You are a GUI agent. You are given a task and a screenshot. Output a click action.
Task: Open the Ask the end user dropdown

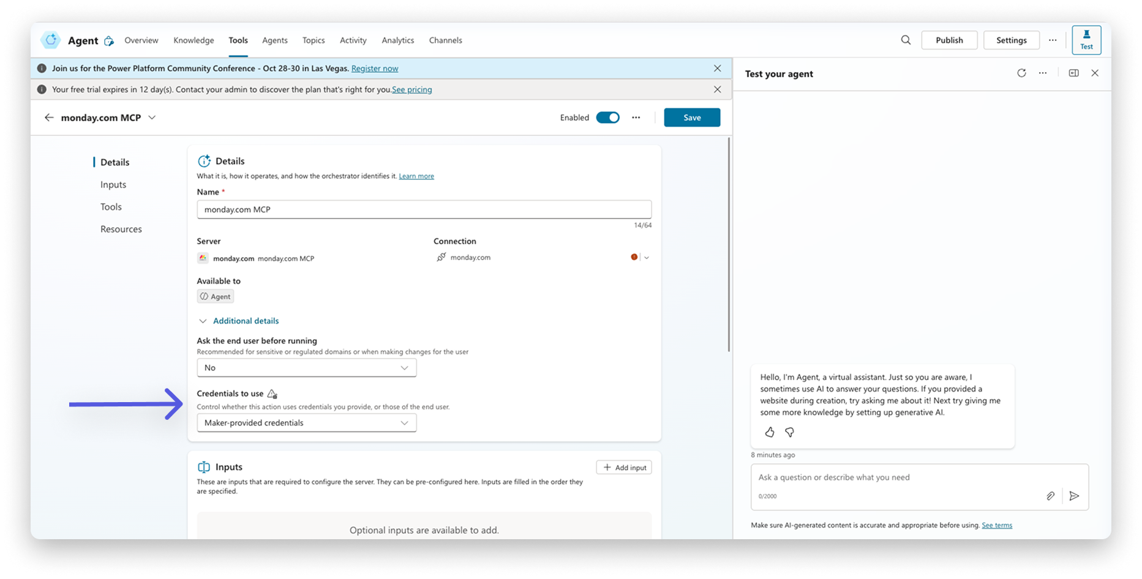click(x=307, y=368)
